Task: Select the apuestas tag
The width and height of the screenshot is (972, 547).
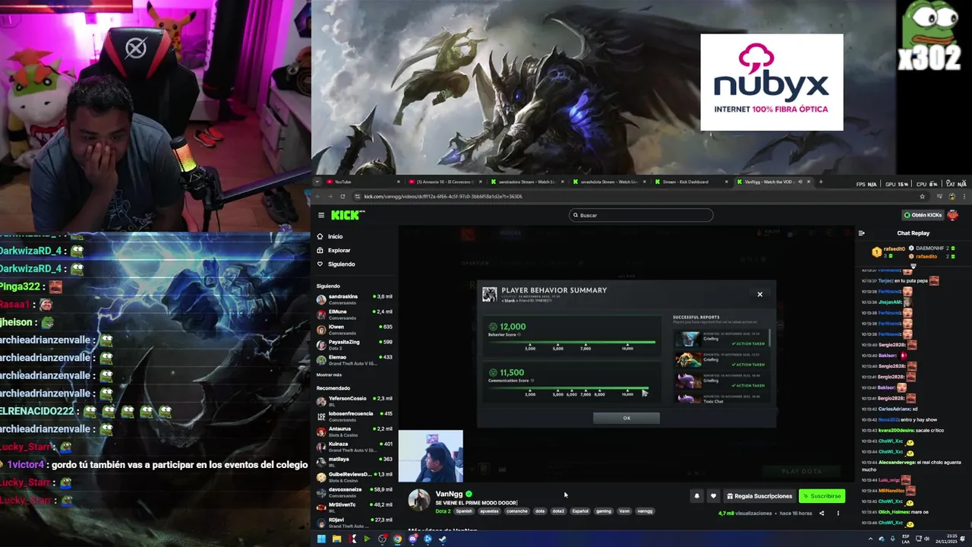Action: (x=489, y=511)
